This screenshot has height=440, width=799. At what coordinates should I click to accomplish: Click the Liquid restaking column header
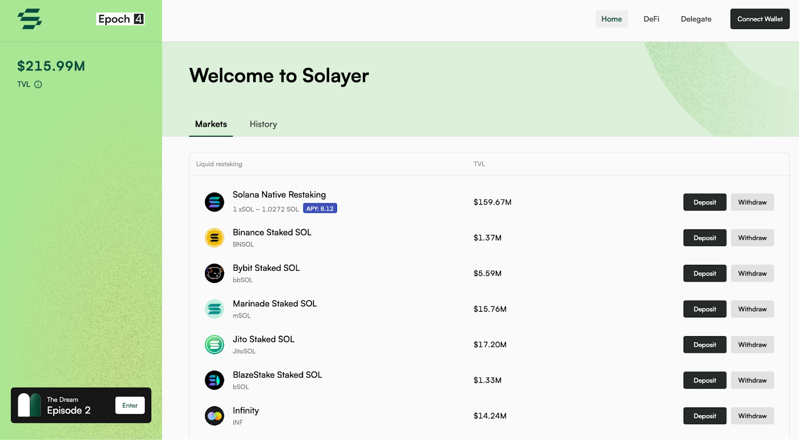pyautogui.click(x=219, y=164)
